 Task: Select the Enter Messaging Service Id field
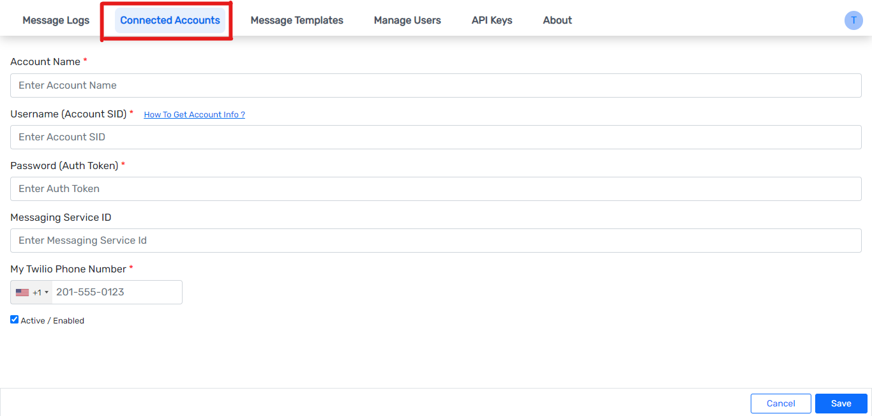(436, 241)
